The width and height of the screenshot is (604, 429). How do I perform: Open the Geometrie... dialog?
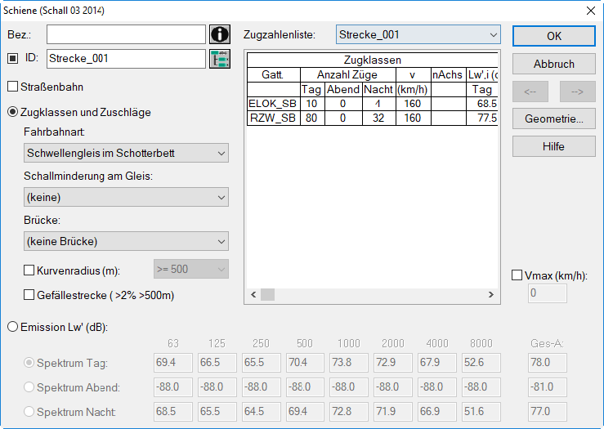coord(554,118)
